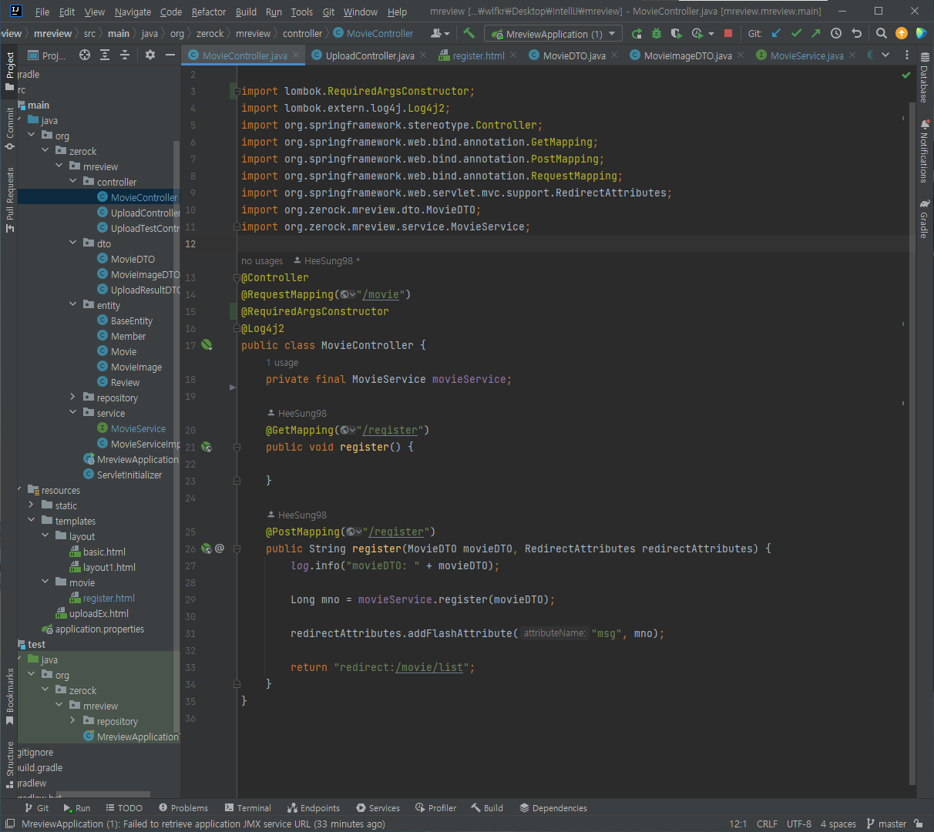Toggle the Commit tool window
The height and width of the screenshot is (832, 934).
[x=10, y=127]
